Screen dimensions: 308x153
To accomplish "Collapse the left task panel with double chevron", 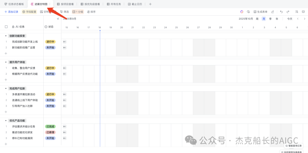I will 58,19.
